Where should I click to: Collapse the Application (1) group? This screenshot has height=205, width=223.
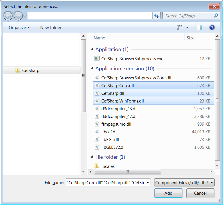[x=92, y=49]
